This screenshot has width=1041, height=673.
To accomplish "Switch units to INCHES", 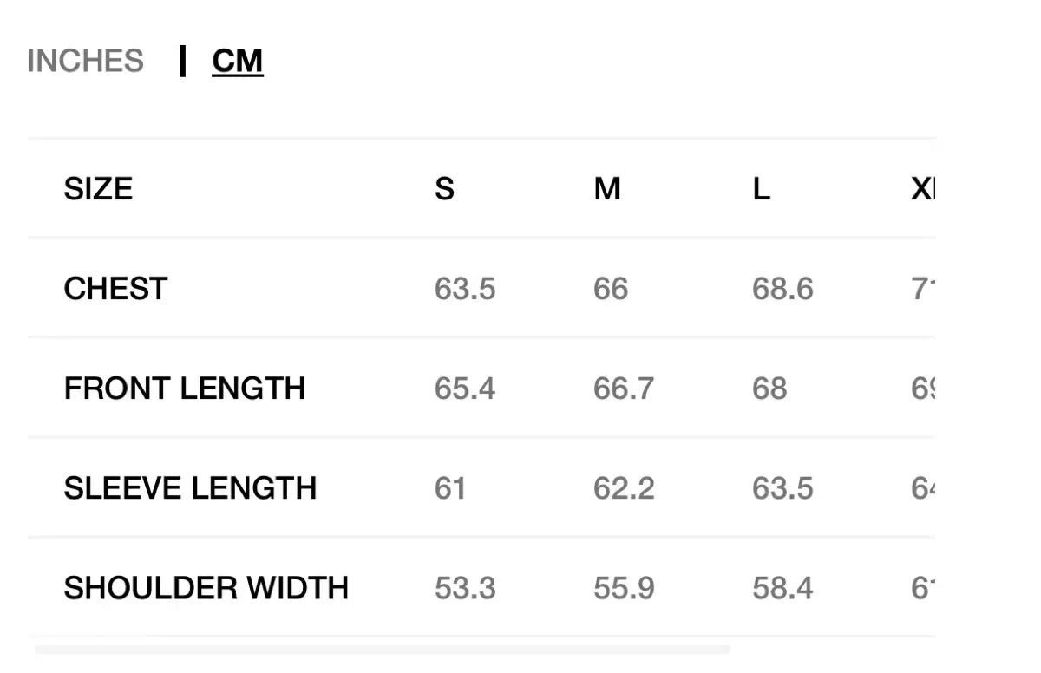I will [85, 61].
